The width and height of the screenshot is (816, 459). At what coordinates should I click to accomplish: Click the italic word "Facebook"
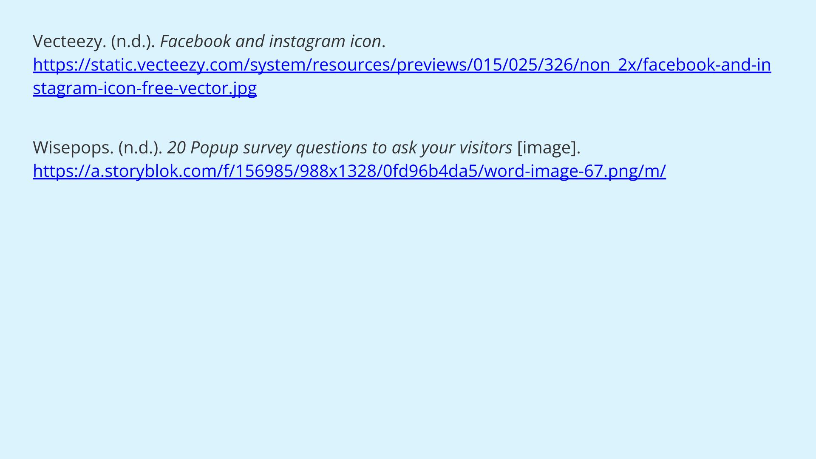point(195,42)
